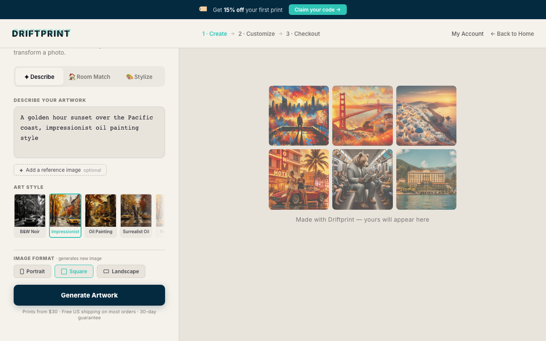Click Generate Artwork button
Viewport: 546px width, 341px height.
click(89, 295)
